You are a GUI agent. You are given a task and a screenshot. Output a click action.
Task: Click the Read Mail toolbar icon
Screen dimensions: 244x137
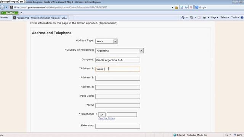[x=199, y=18]
